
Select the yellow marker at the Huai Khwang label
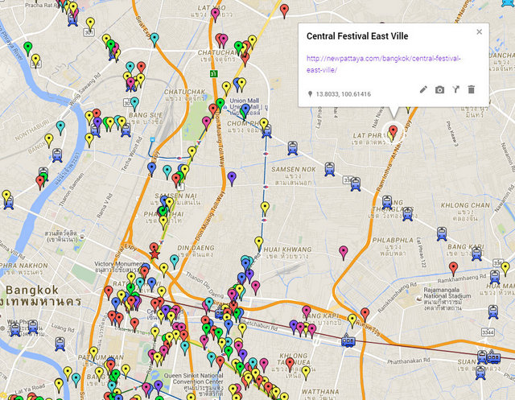pyautogui.click(x=259, y=243)
